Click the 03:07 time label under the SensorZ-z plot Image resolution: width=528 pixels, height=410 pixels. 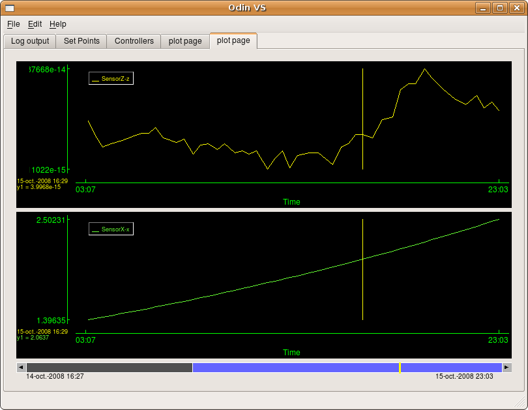pos(85,190)
